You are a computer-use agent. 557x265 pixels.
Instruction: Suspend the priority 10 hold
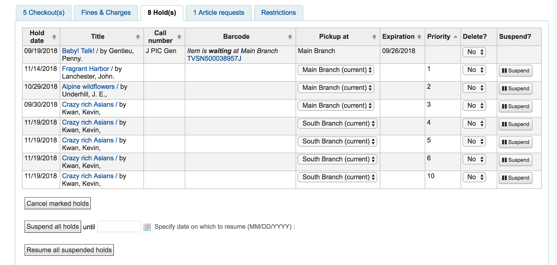[x=515, y=178]
